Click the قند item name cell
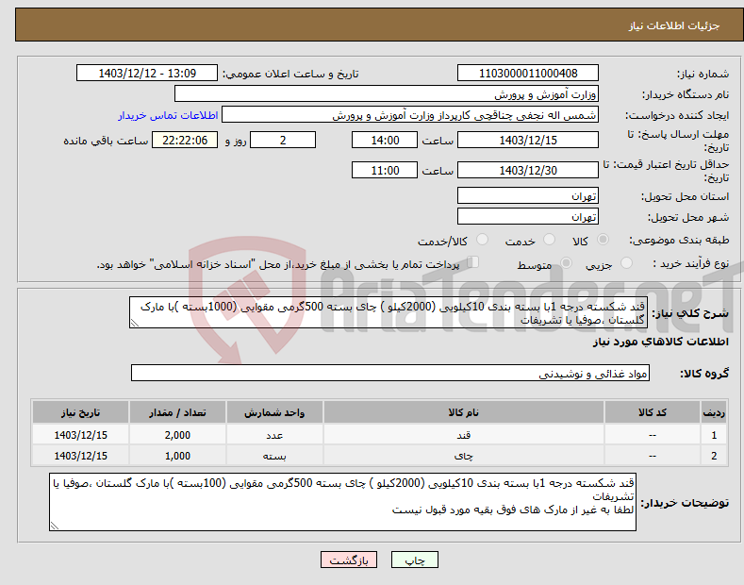Screen dimensions: 744x585 tap(463, 435)
